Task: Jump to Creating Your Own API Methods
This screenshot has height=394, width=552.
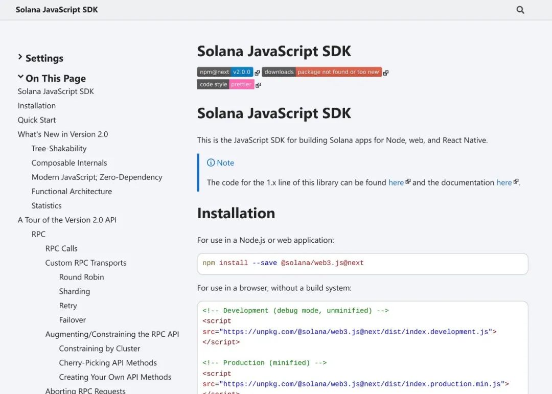Action: [115, 377]
